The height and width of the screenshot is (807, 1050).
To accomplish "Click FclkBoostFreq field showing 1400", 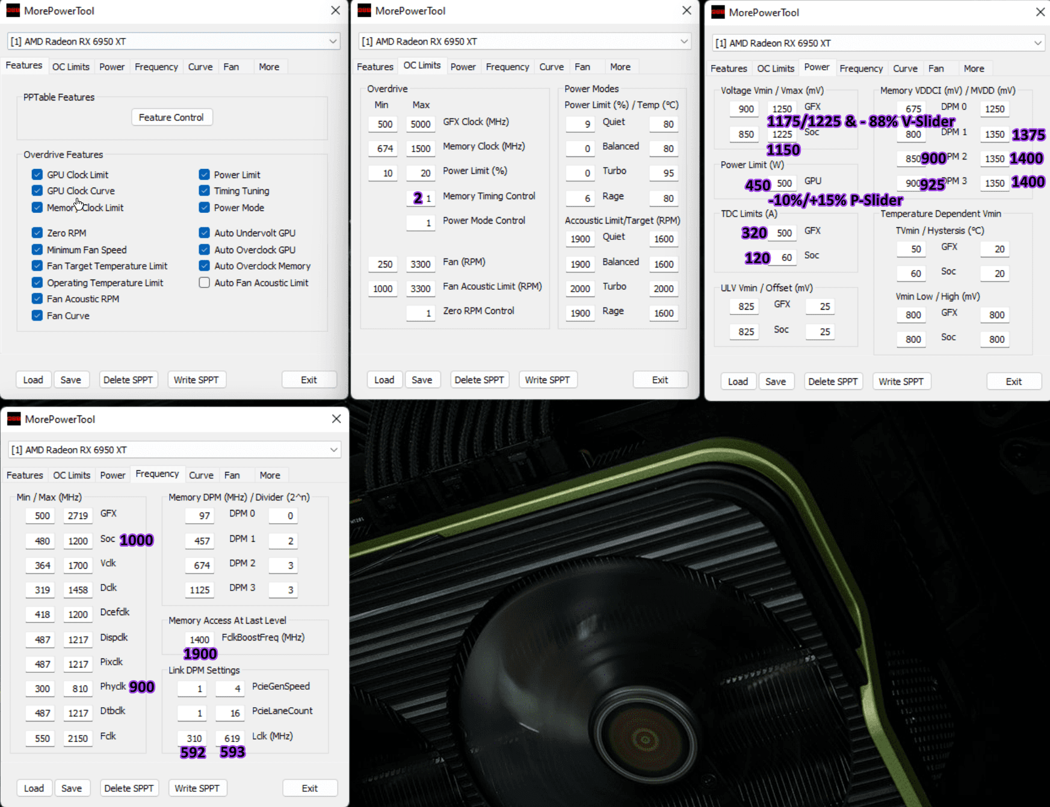I will tap(200, 640).
